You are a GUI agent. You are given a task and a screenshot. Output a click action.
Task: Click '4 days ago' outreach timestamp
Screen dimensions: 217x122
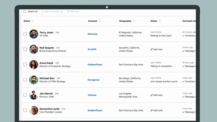[187, 108]
